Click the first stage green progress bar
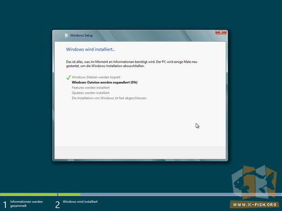282x211 pixels. (x=29, y=195)
